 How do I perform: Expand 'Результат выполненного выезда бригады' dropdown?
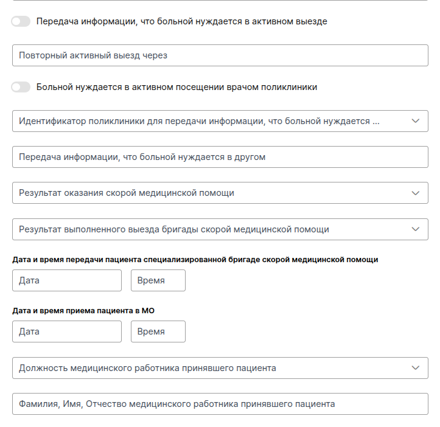(207, 229)
